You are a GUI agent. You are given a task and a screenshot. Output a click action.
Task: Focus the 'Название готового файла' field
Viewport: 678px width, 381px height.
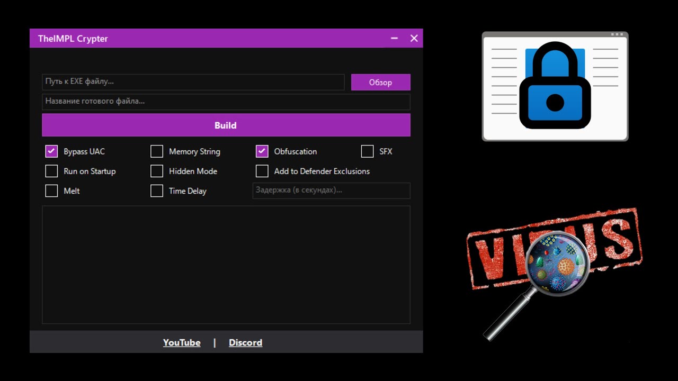226,102
